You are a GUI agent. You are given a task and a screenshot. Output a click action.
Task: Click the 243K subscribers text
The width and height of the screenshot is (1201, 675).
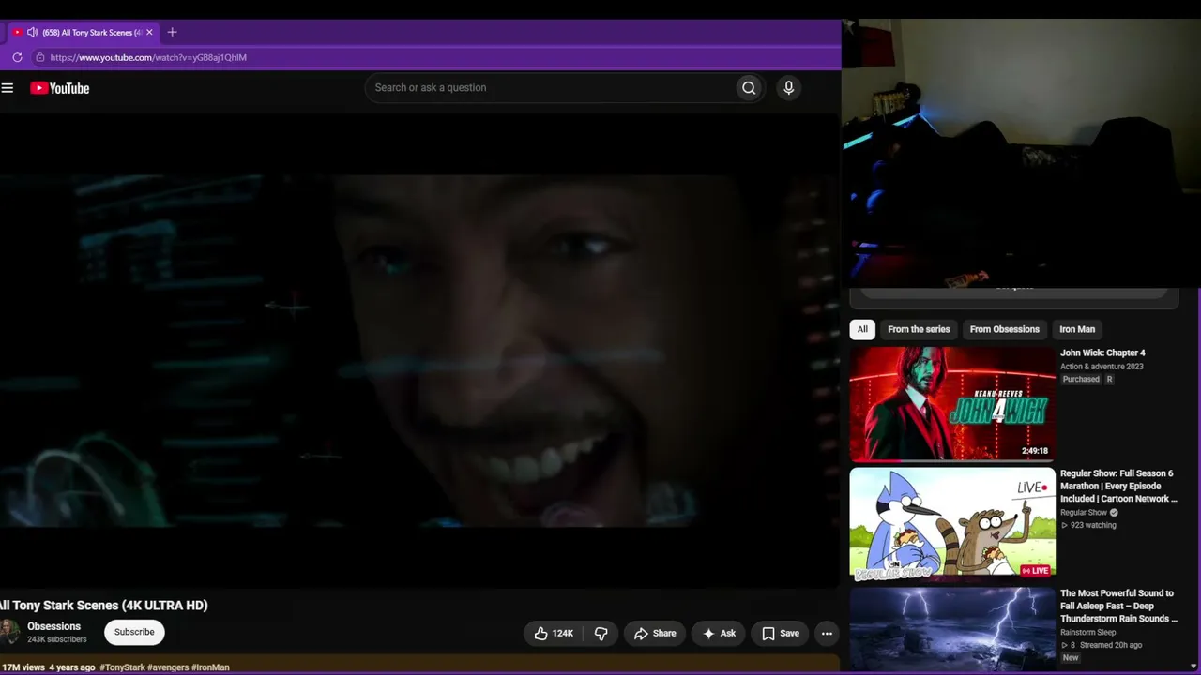pos(57,639)
